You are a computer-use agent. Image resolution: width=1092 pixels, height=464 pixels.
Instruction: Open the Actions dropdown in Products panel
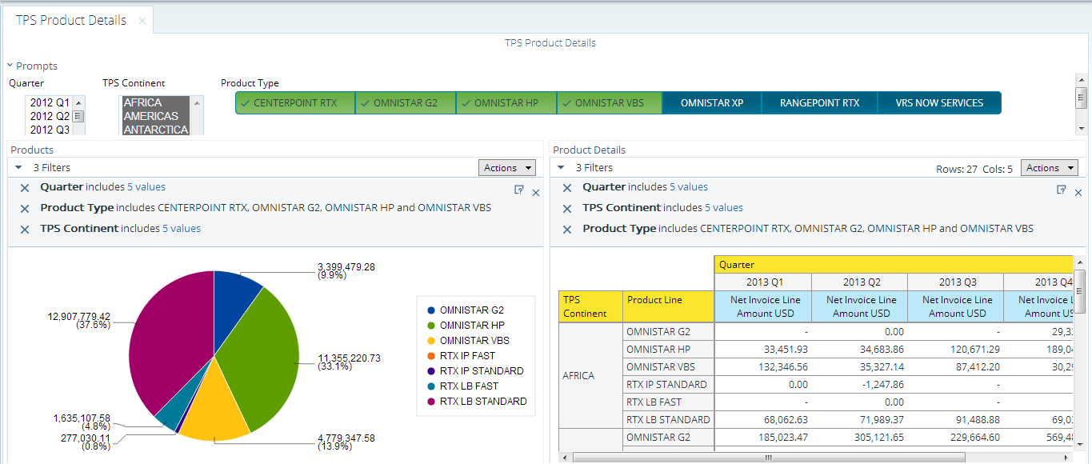(507, 168)
